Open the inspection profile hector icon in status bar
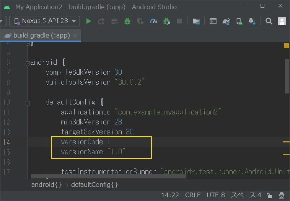The width and height of the screenshot is (290, 201). pos(282,195)
